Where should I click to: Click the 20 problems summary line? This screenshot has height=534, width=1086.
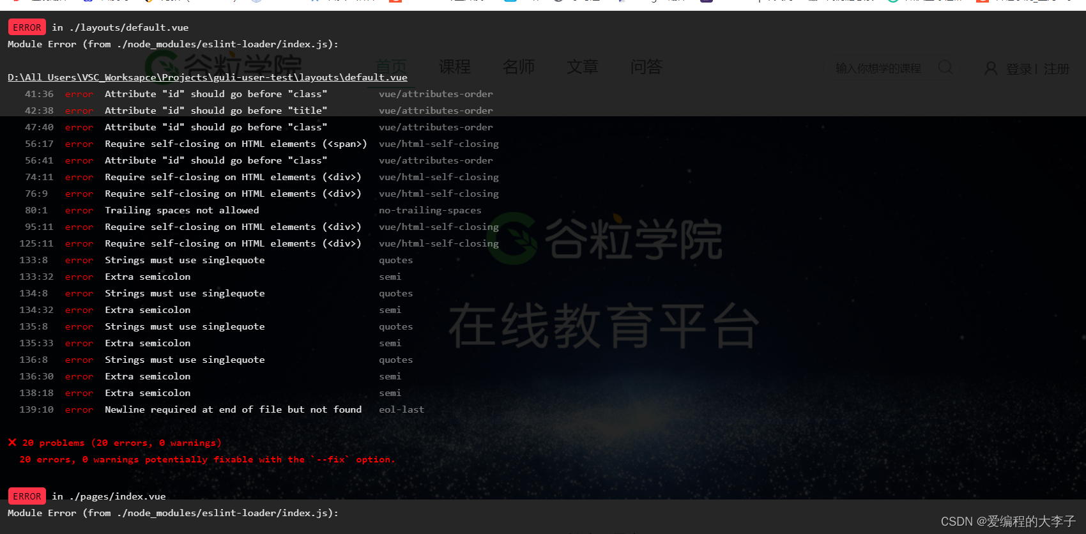[115, 443]
